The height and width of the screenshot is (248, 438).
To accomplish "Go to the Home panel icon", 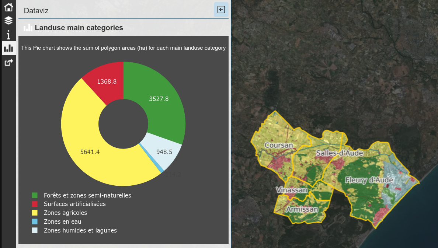I will click(8, 7).
